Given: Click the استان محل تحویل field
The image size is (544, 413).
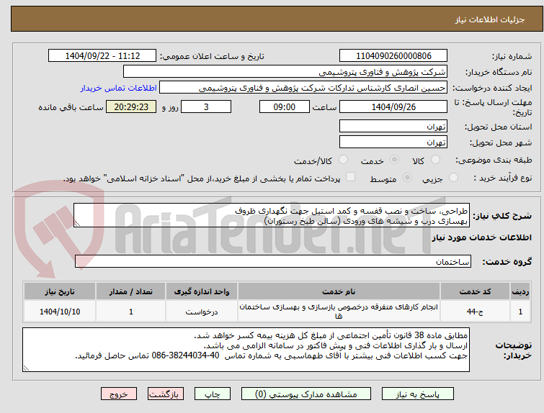Looking at the screenshot, I should click(393, 127).
